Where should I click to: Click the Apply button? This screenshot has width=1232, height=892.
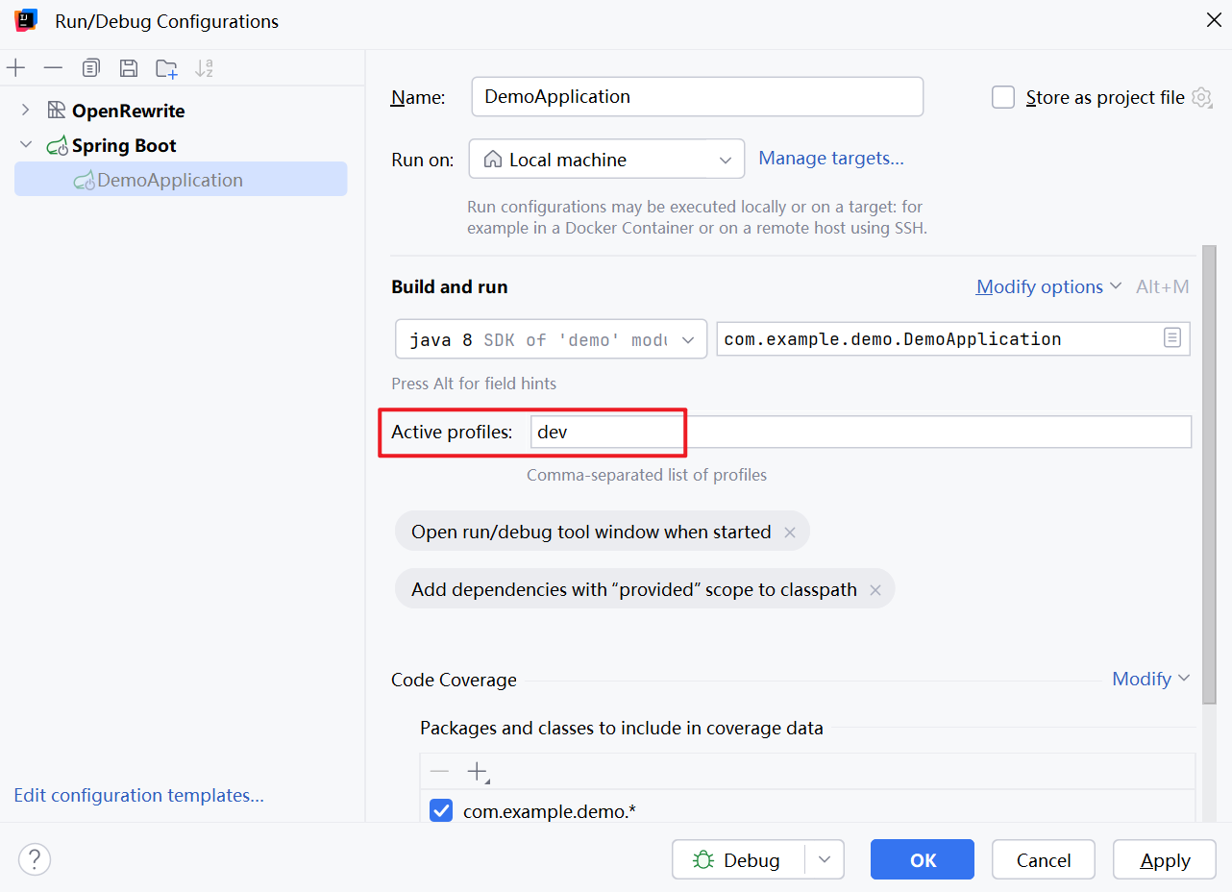(x=1165, y=859)
